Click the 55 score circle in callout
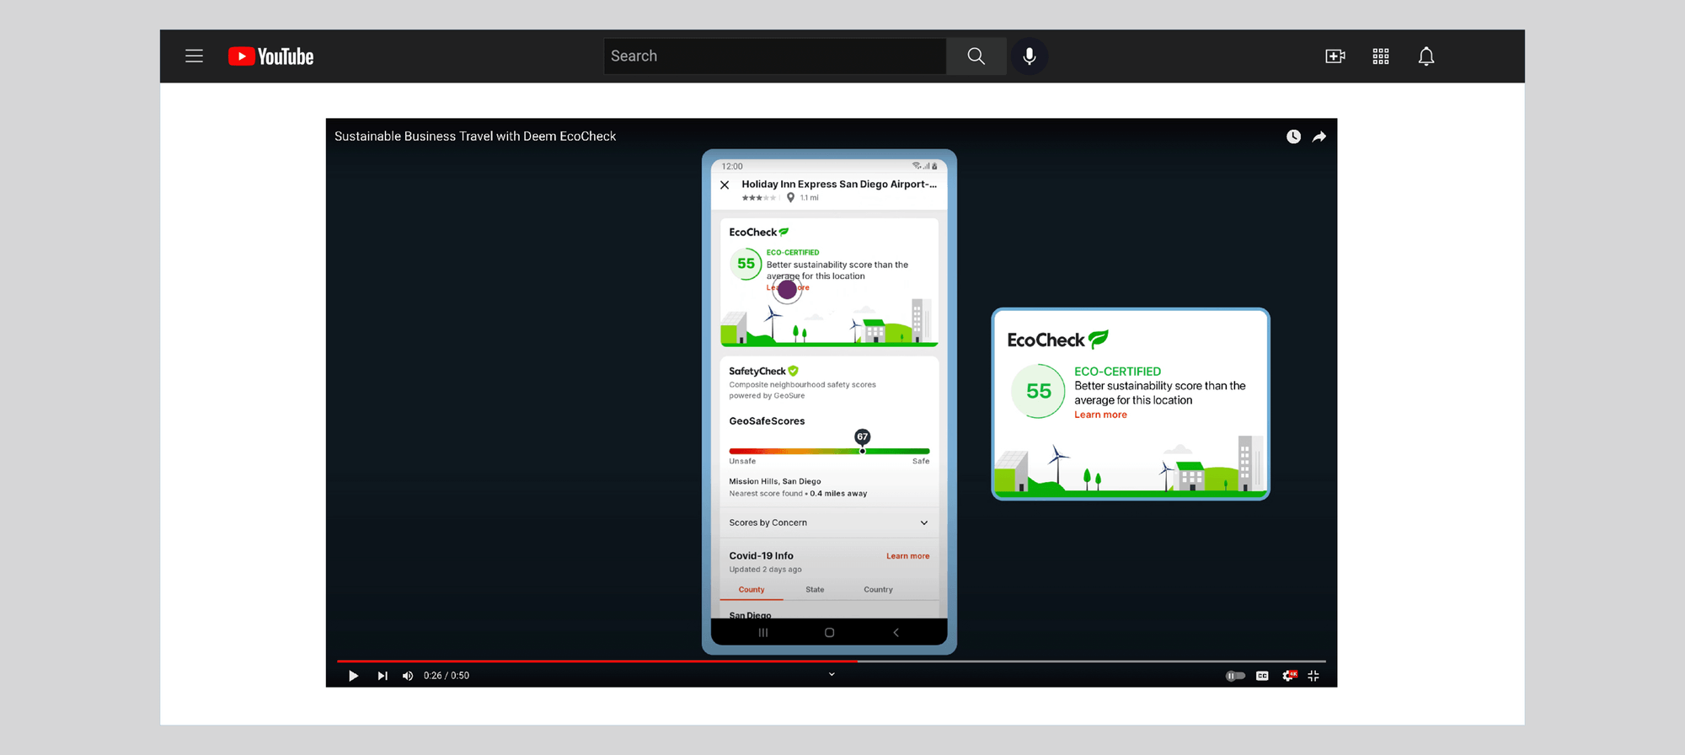 pyautogui.click(x=1039, y=391)
